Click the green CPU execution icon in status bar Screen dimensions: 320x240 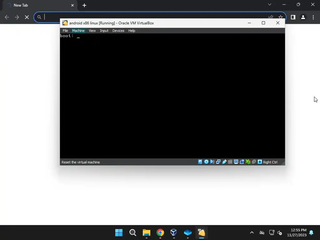coord(248,162)
